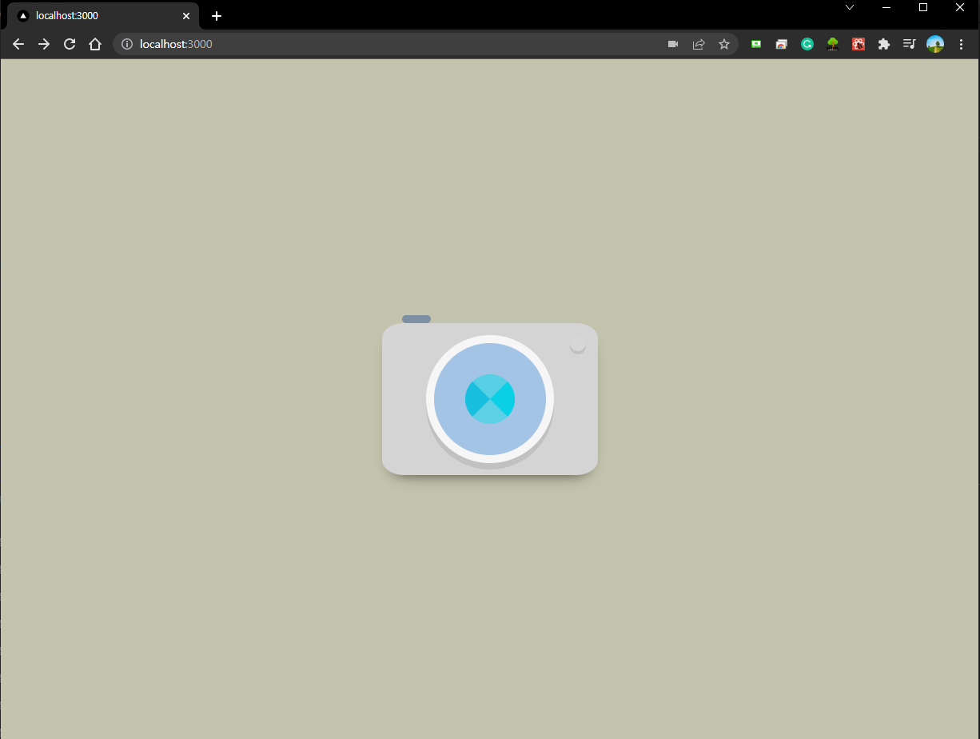Open the Chrome three-dot menu
Image resolution: width=980 pixels, height=739 pixels.
(961, 44)
